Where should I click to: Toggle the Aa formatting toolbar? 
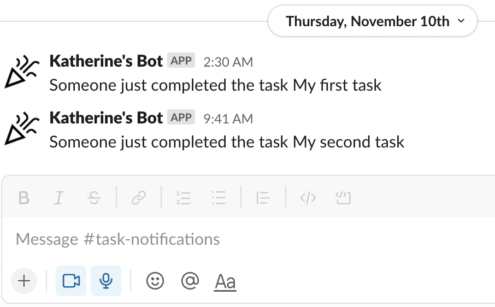pyautogui.click(x=225, y=282)
